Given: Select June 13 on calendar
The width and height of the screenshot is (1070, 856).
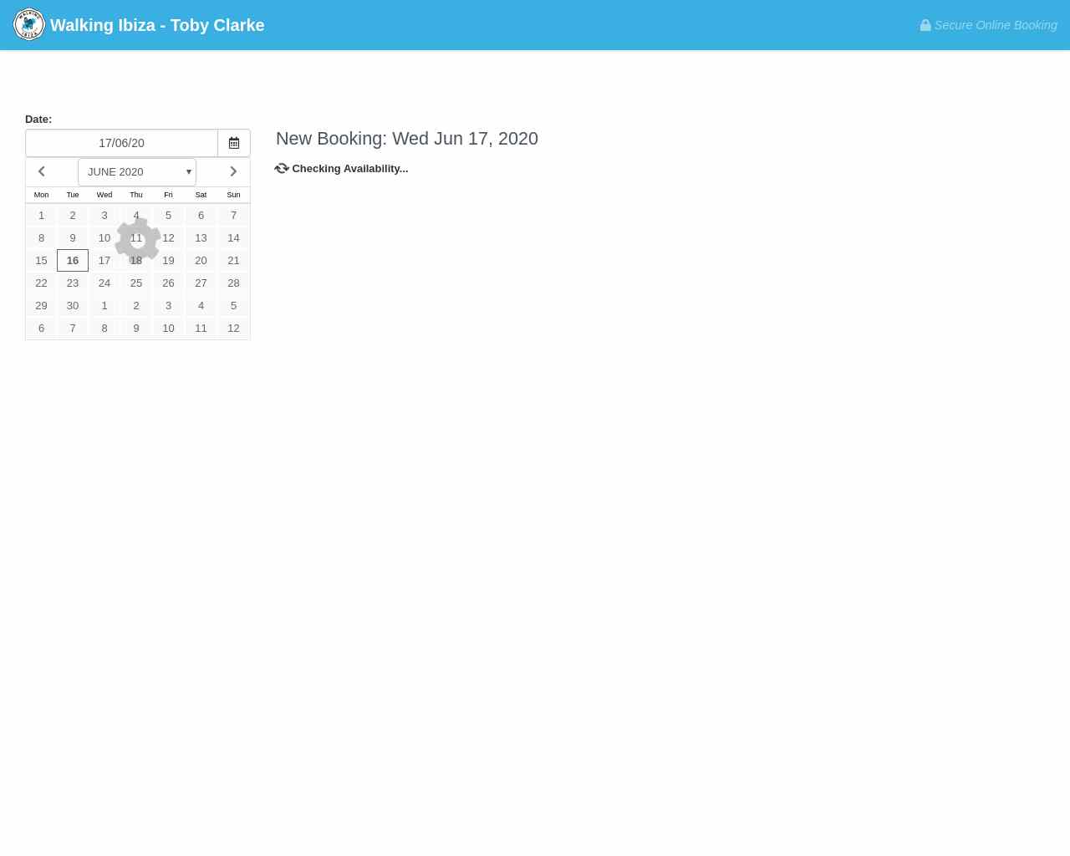Looking at the screenshot, I should (201, 238).
